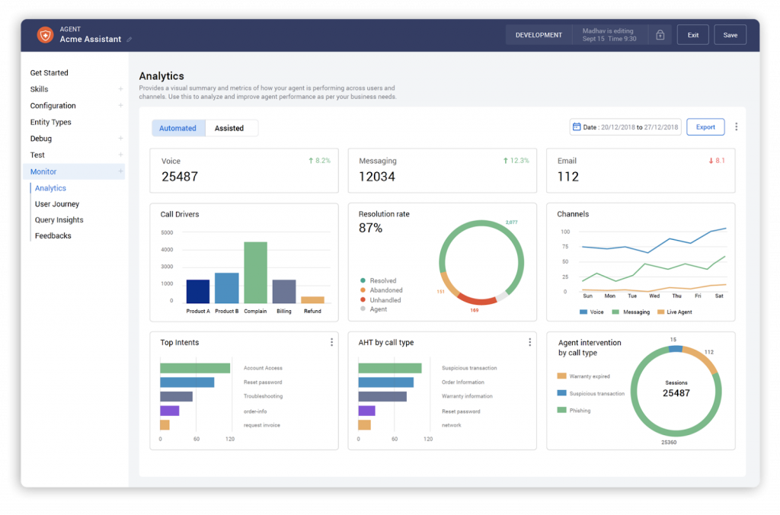This screenshot has height=515, width=780.
Task: Expand the Configuration section
Action: click(122, 105)
